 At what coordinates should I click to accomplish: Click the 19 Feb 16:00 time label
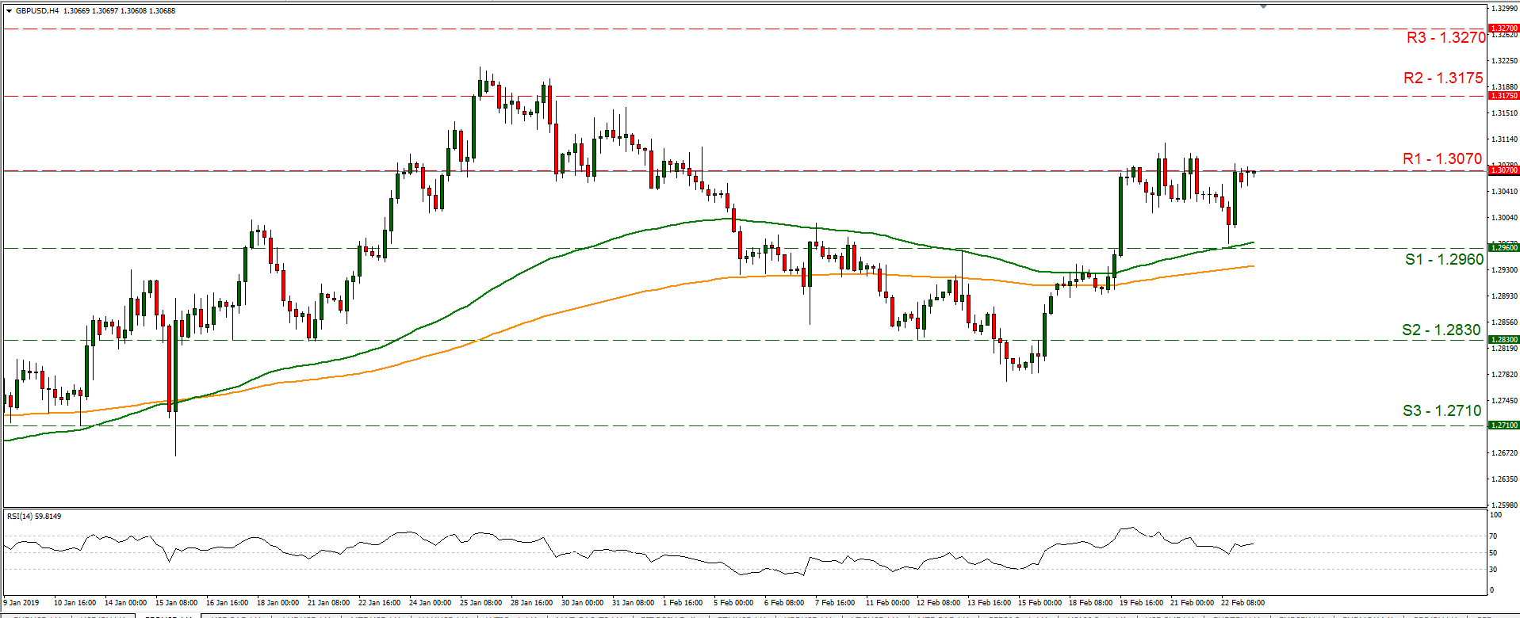pyautogui.click(x=1142, y=603)
